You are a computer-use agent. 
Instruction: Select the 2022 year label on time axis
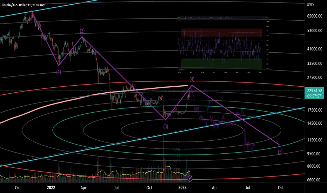click(51, 188)
